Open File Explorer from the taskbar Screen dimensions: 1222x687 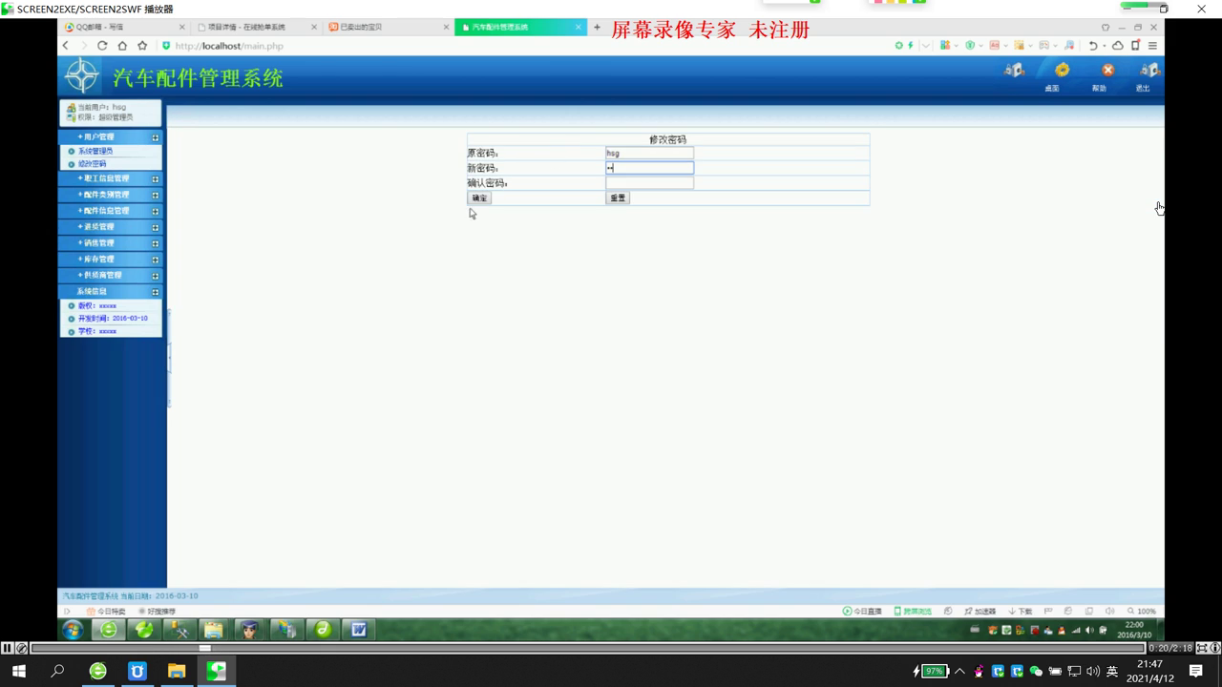(x=177, y=672)
